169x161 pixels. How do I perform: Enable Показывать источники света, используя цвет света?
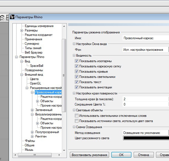tap(76, 121)
